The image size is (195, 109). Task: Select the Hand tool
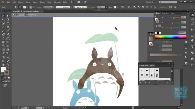(3, 64)
